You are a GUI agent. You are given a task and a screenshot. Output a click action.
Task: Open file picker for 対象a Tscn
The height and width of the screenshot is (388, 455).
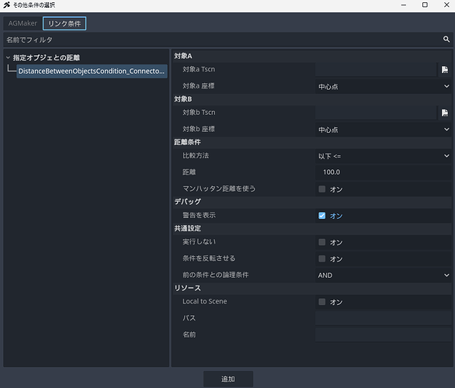coord(445,70)
